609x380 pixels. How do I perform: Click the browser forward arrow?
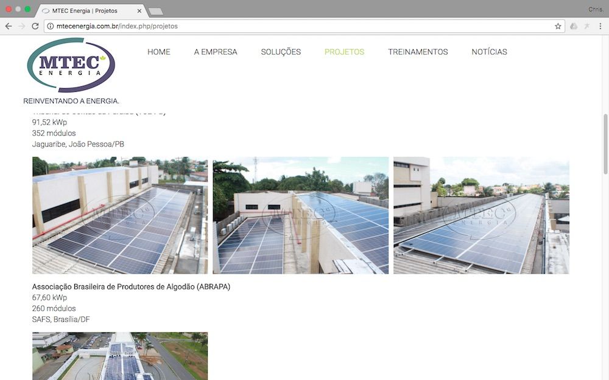(22, 26)
